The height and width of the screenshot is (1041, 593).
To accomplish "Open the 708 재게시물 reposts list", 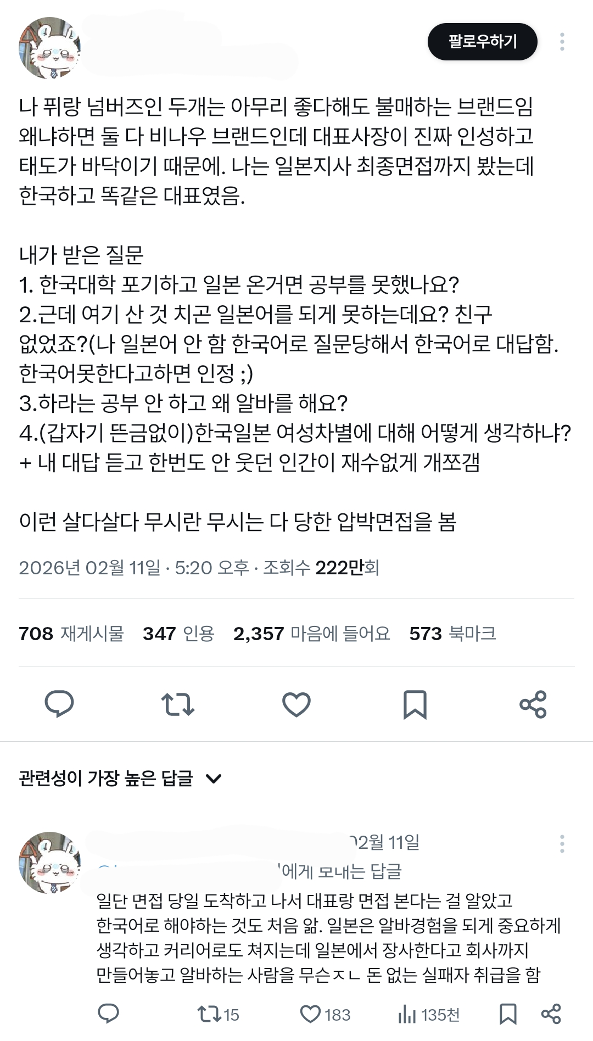I will (71, 634).
